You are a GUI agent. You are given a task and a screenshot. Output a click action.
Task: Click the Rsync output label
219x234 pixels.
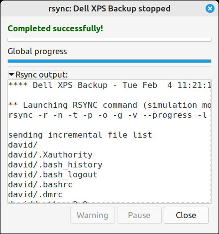click(42, 75)
